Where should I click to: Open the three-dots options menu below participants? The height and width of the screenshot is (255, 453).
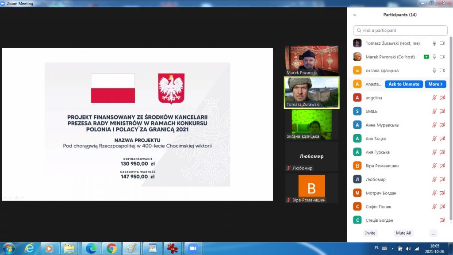pos(433,233)
